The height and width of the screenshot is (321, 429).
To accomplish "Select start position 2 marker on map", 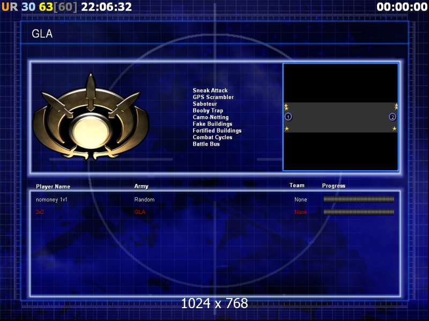I will 393,117.
